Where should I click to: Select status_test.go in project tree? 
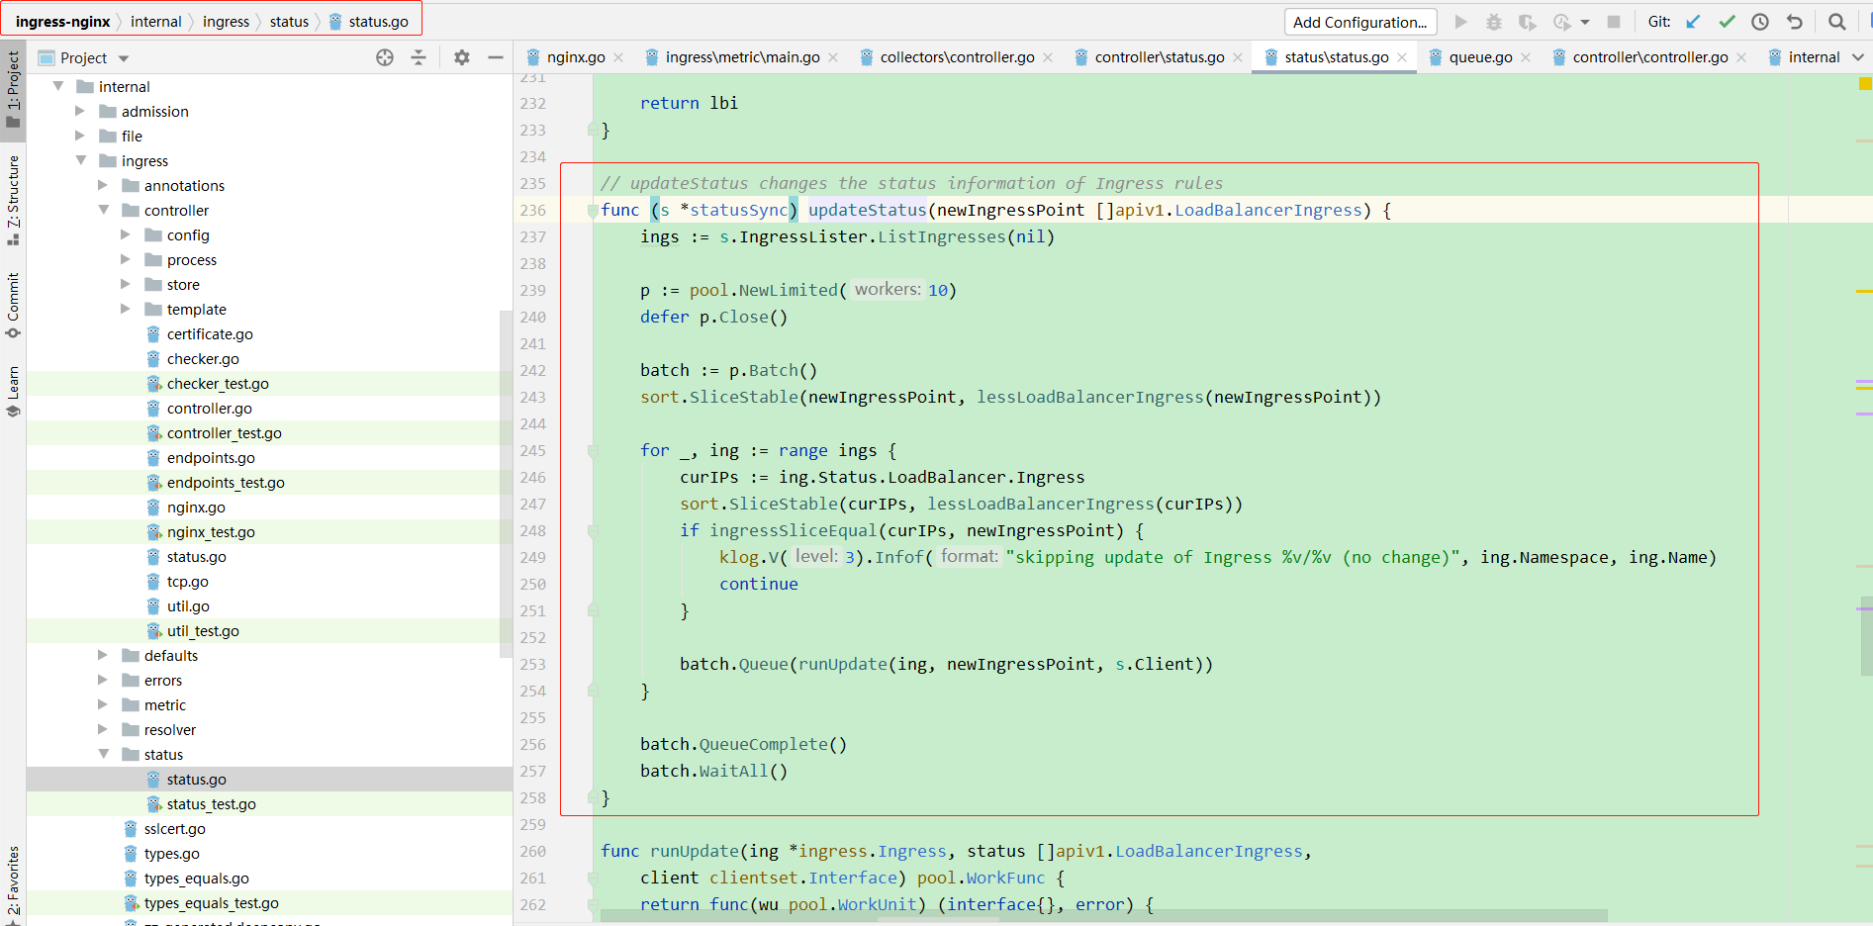211,804
